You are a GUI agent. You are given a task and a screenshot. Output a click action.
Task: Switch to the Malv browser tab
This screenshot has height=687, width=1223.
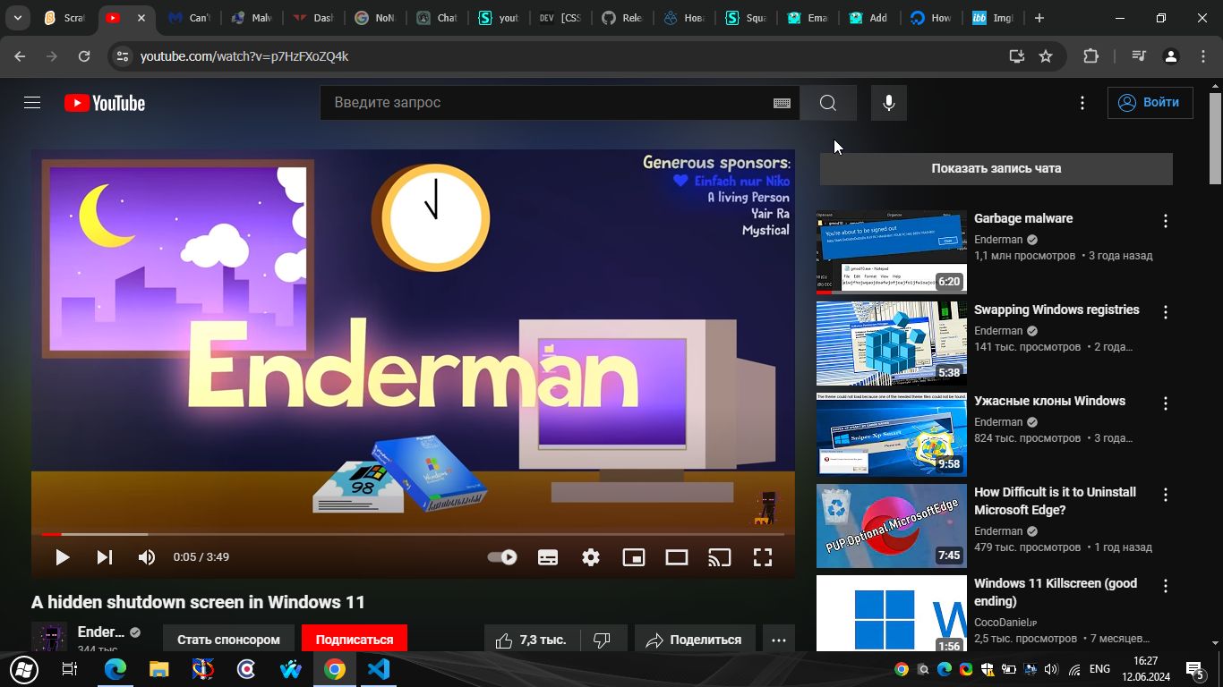pos(252,18)
